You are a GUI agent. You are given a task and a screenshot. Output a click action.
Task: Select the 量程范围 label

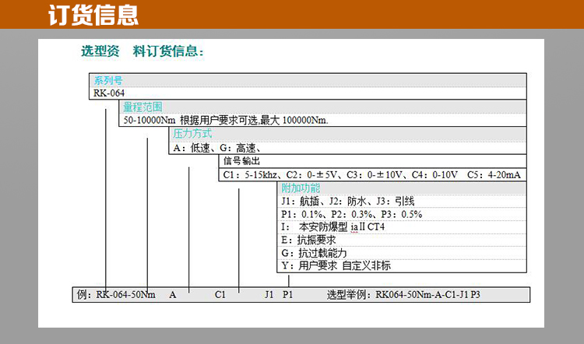(x=142, y=107)
